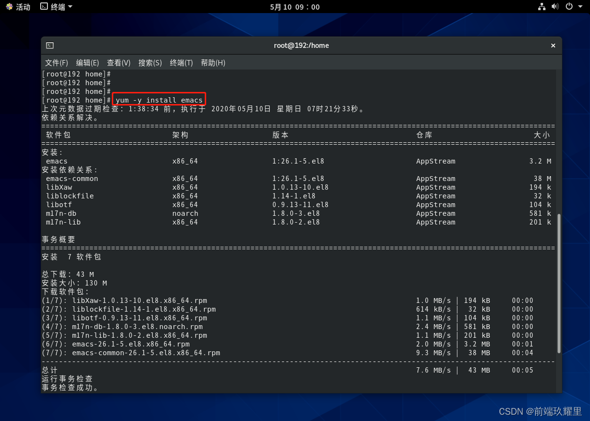Screen dimensions: 590x421
Task: Click the 运行事务检查 line
Action: click(67, 379)
